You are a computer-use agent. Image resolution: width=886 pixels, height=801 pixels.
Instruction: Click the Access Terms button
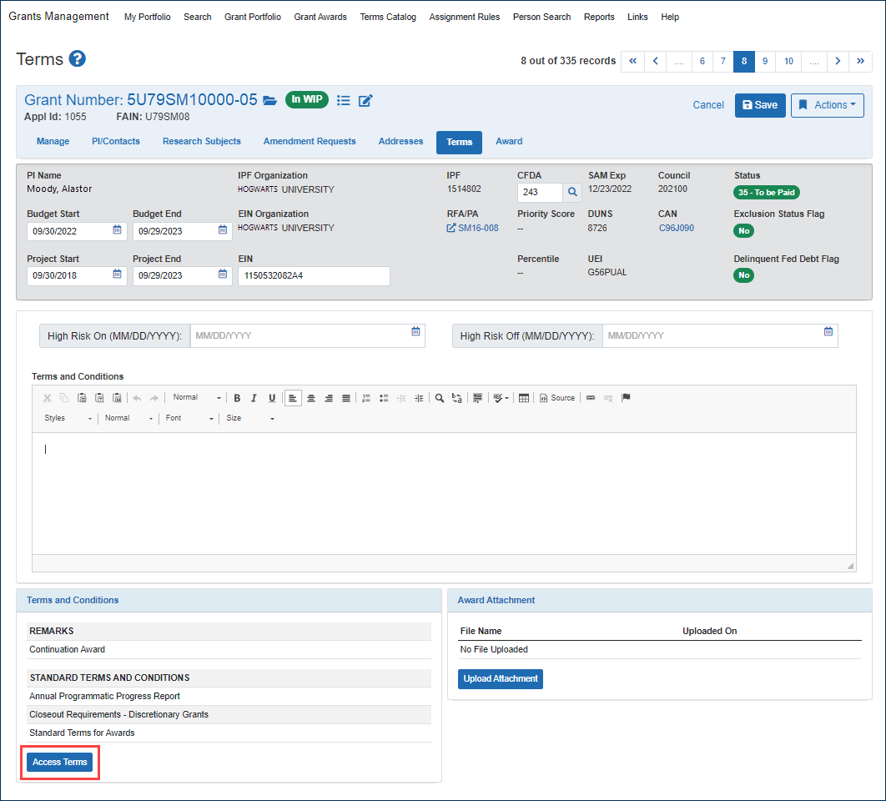click(x=60, y=762)
